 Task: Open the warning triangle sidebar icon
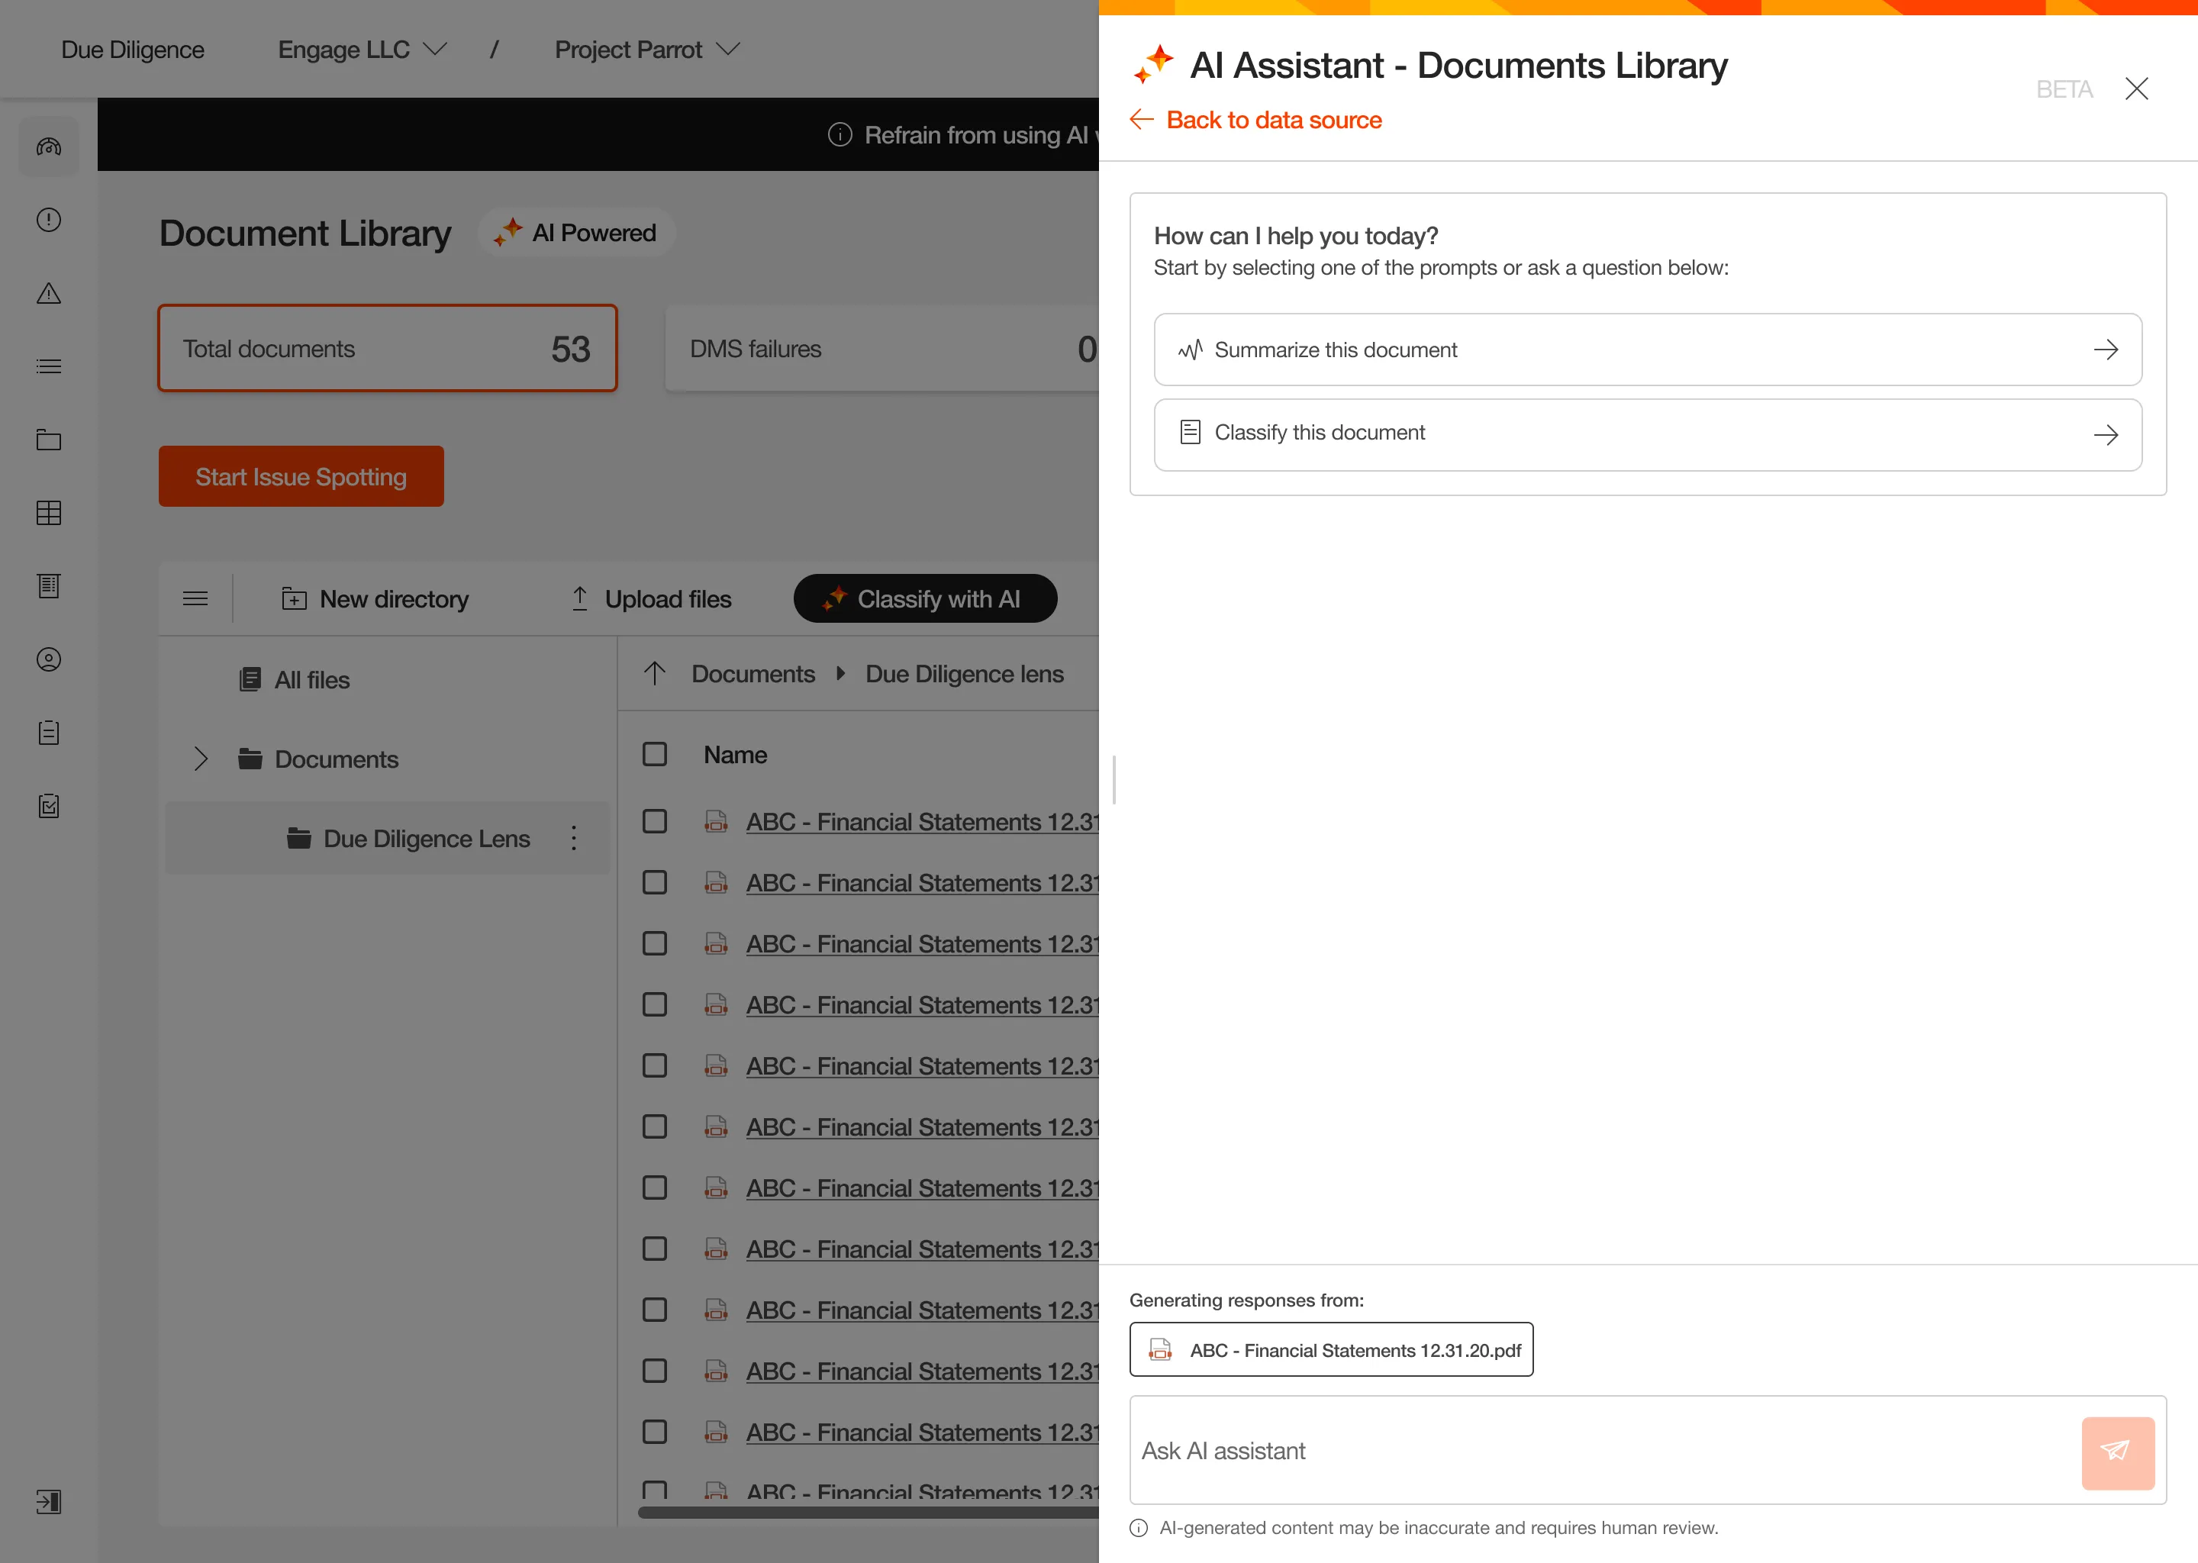tap(48, 294)
